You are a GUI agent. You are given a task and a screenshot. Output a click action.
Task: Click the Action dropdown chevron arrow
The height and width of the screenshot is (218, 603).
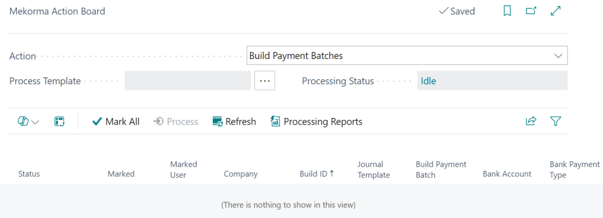pos(558,56)
